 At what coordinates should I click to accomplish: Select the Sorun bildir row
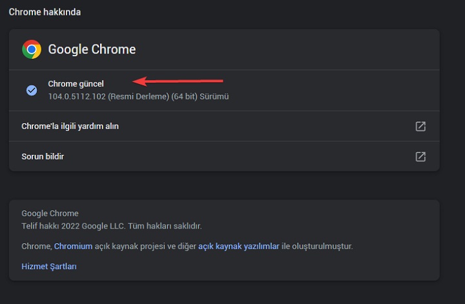tap(224, 156)
